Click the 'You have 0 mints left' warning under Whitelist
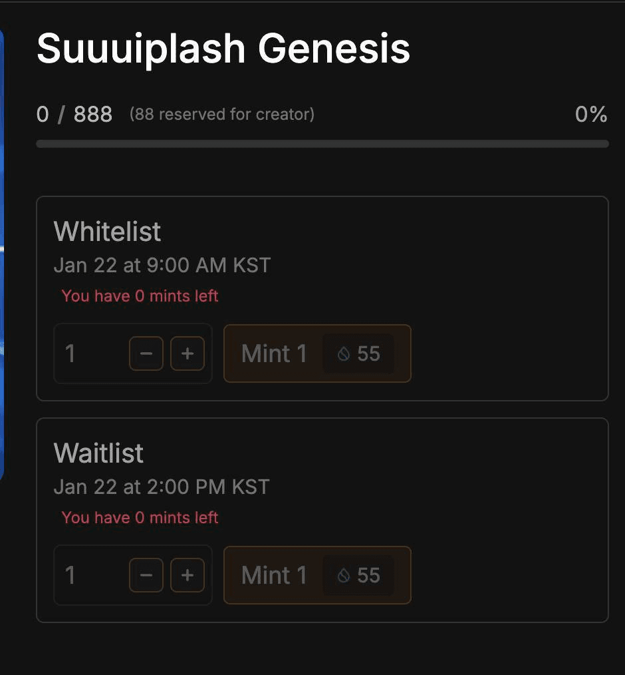The width and height of the screenshot is (625, 675). [x=139, y=296]
